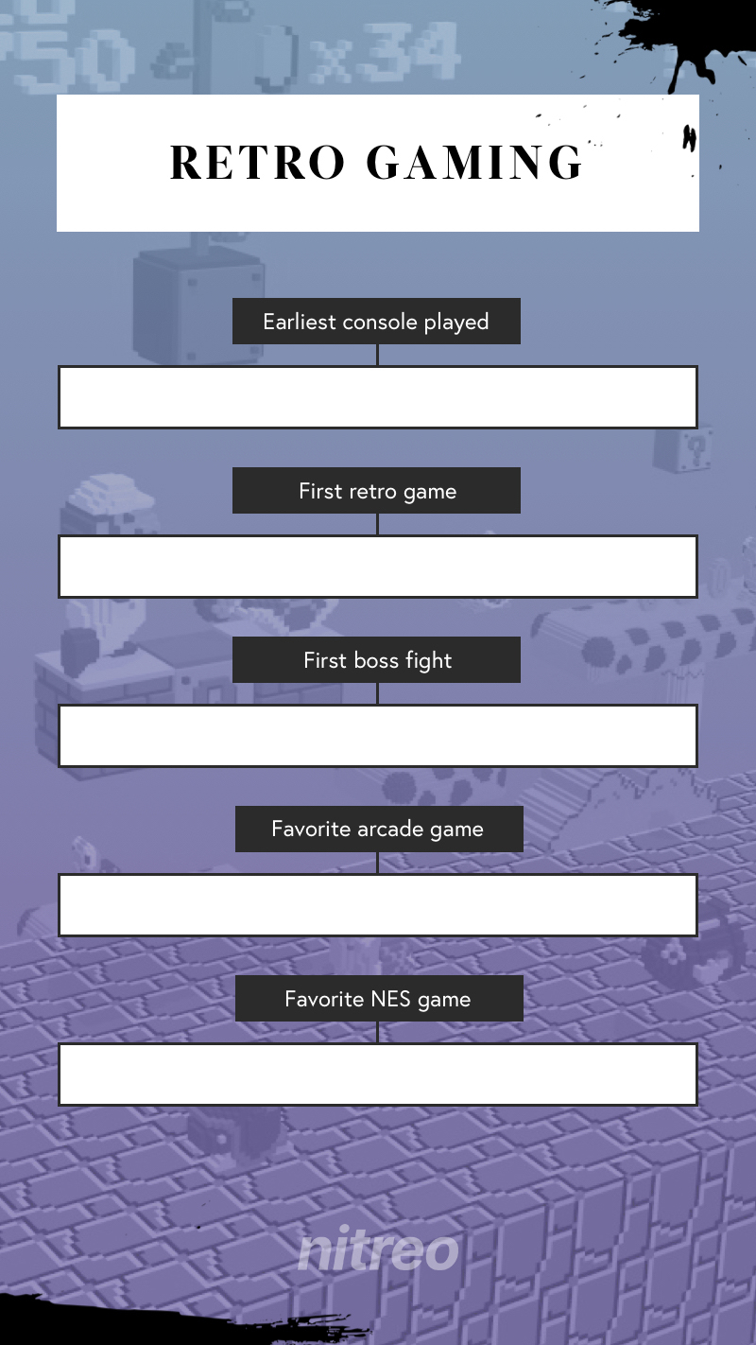The width and height of the screenshot is (756, 1345).
Task: Click the RETRO GAMING title text
Action: tap(377, 163)
